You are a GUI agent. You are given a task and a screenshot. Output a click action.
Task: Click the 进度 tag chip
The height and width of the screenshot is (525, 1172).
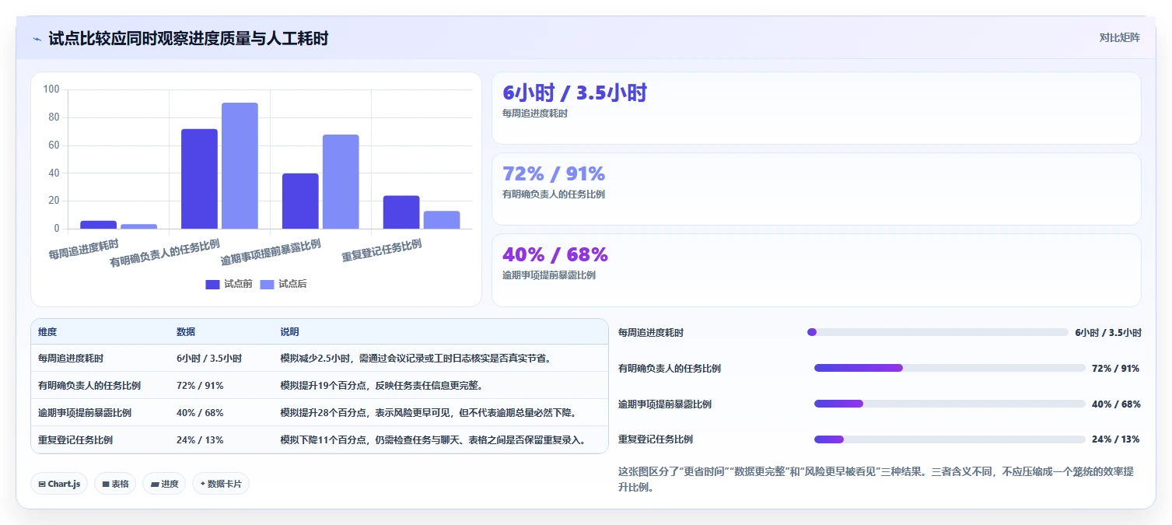[x=164, y=484]
